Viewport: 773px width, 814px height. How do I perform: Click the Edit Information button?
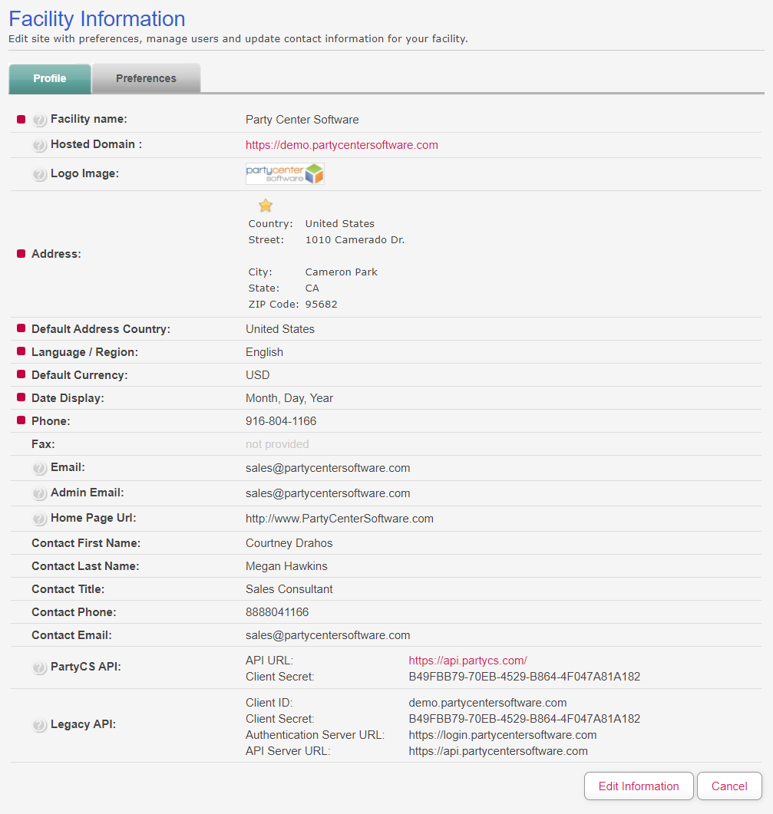639,786
